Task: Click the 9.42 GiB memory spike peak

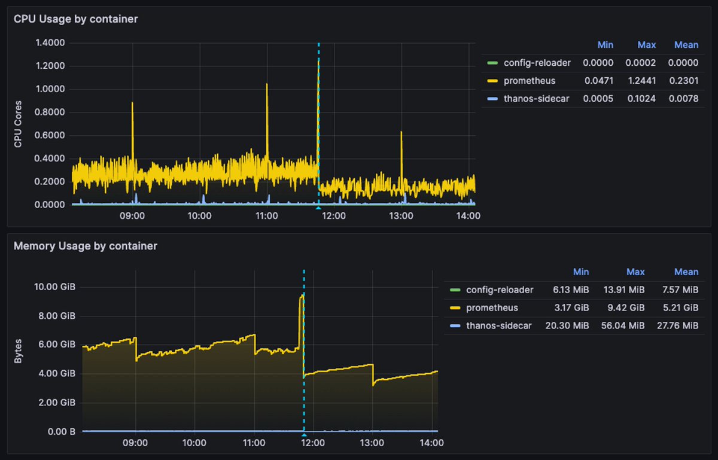Action: click(302, 295)
